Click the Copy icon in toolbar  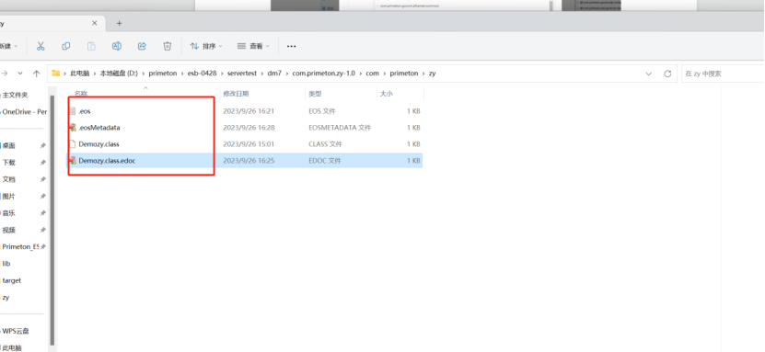click(66, 46)
